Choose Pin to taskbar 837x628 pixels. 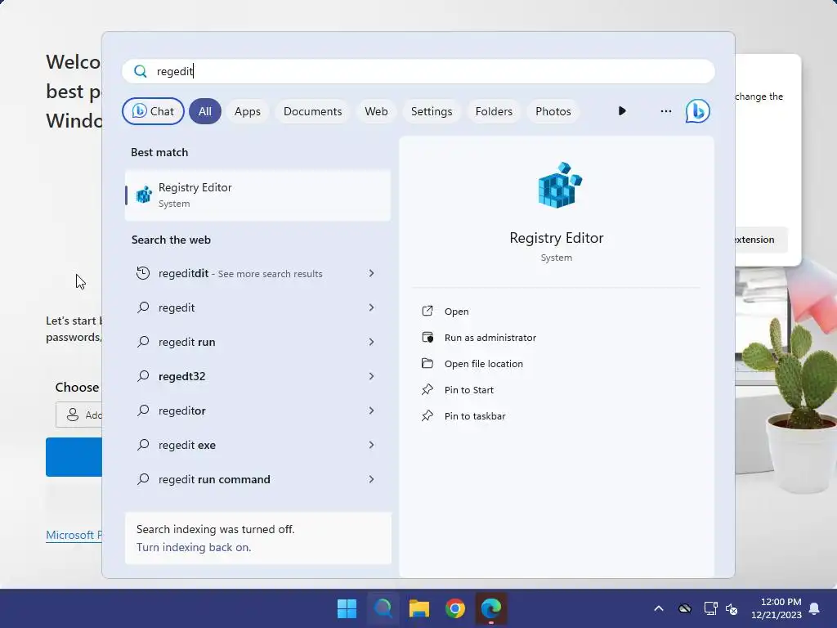click(475, 416)
